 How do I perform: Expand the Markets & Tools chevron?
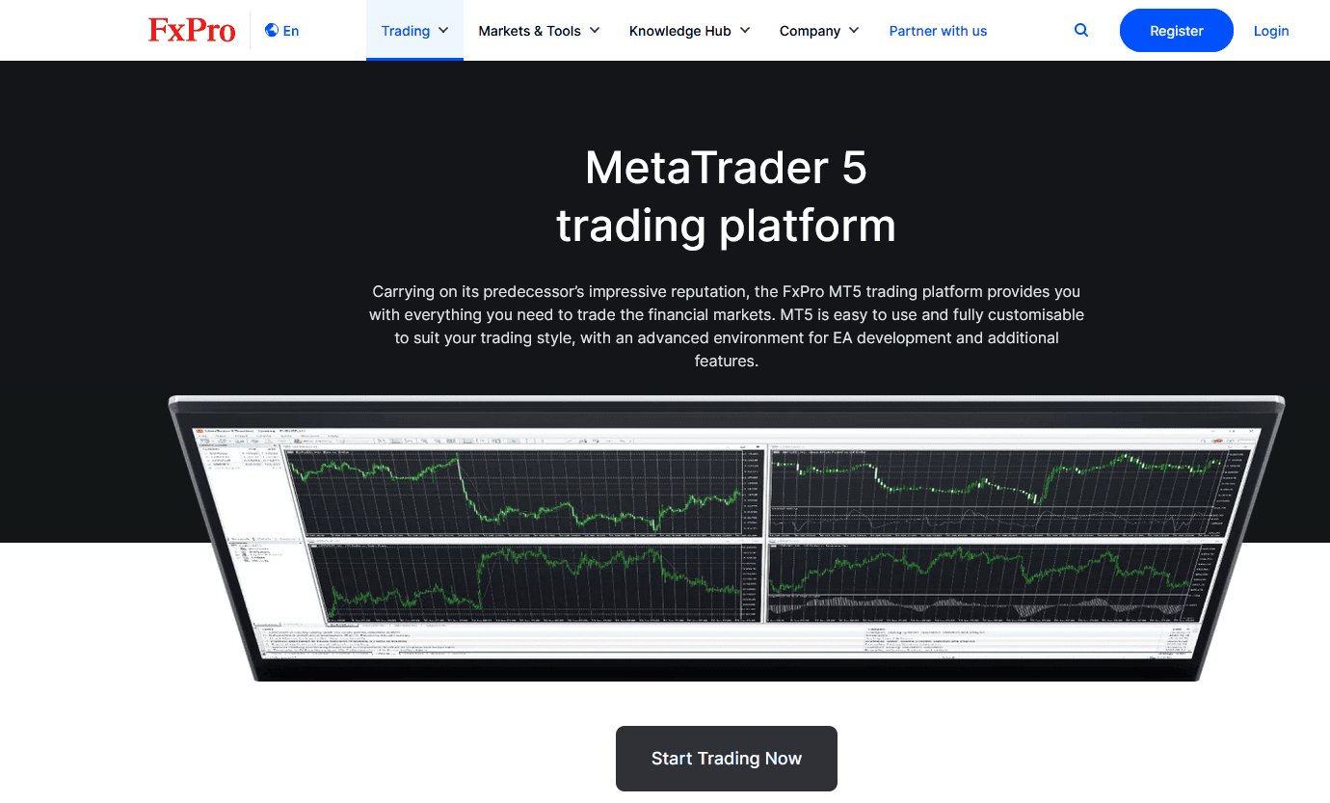coord(595,31)
